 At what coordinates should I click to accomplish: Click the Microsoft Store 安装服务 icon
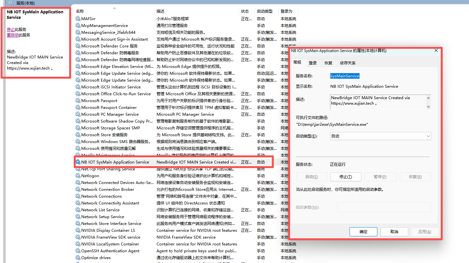(x=78, y=135)
